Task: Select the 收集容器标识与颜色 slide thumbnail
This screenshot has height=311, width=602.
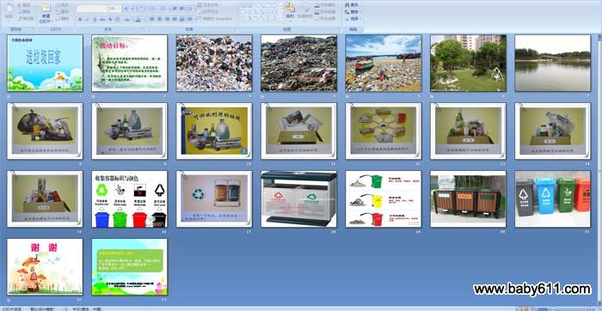Action: [129, 199]
